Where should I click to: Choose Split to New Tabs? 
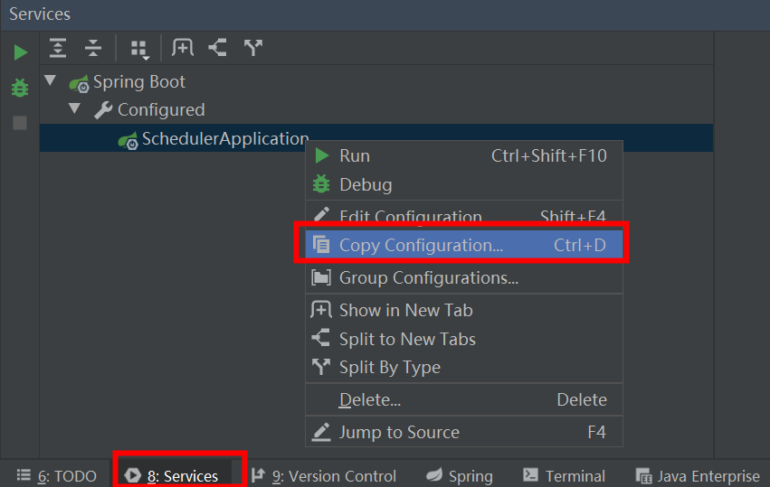click(x=464, y=339)
